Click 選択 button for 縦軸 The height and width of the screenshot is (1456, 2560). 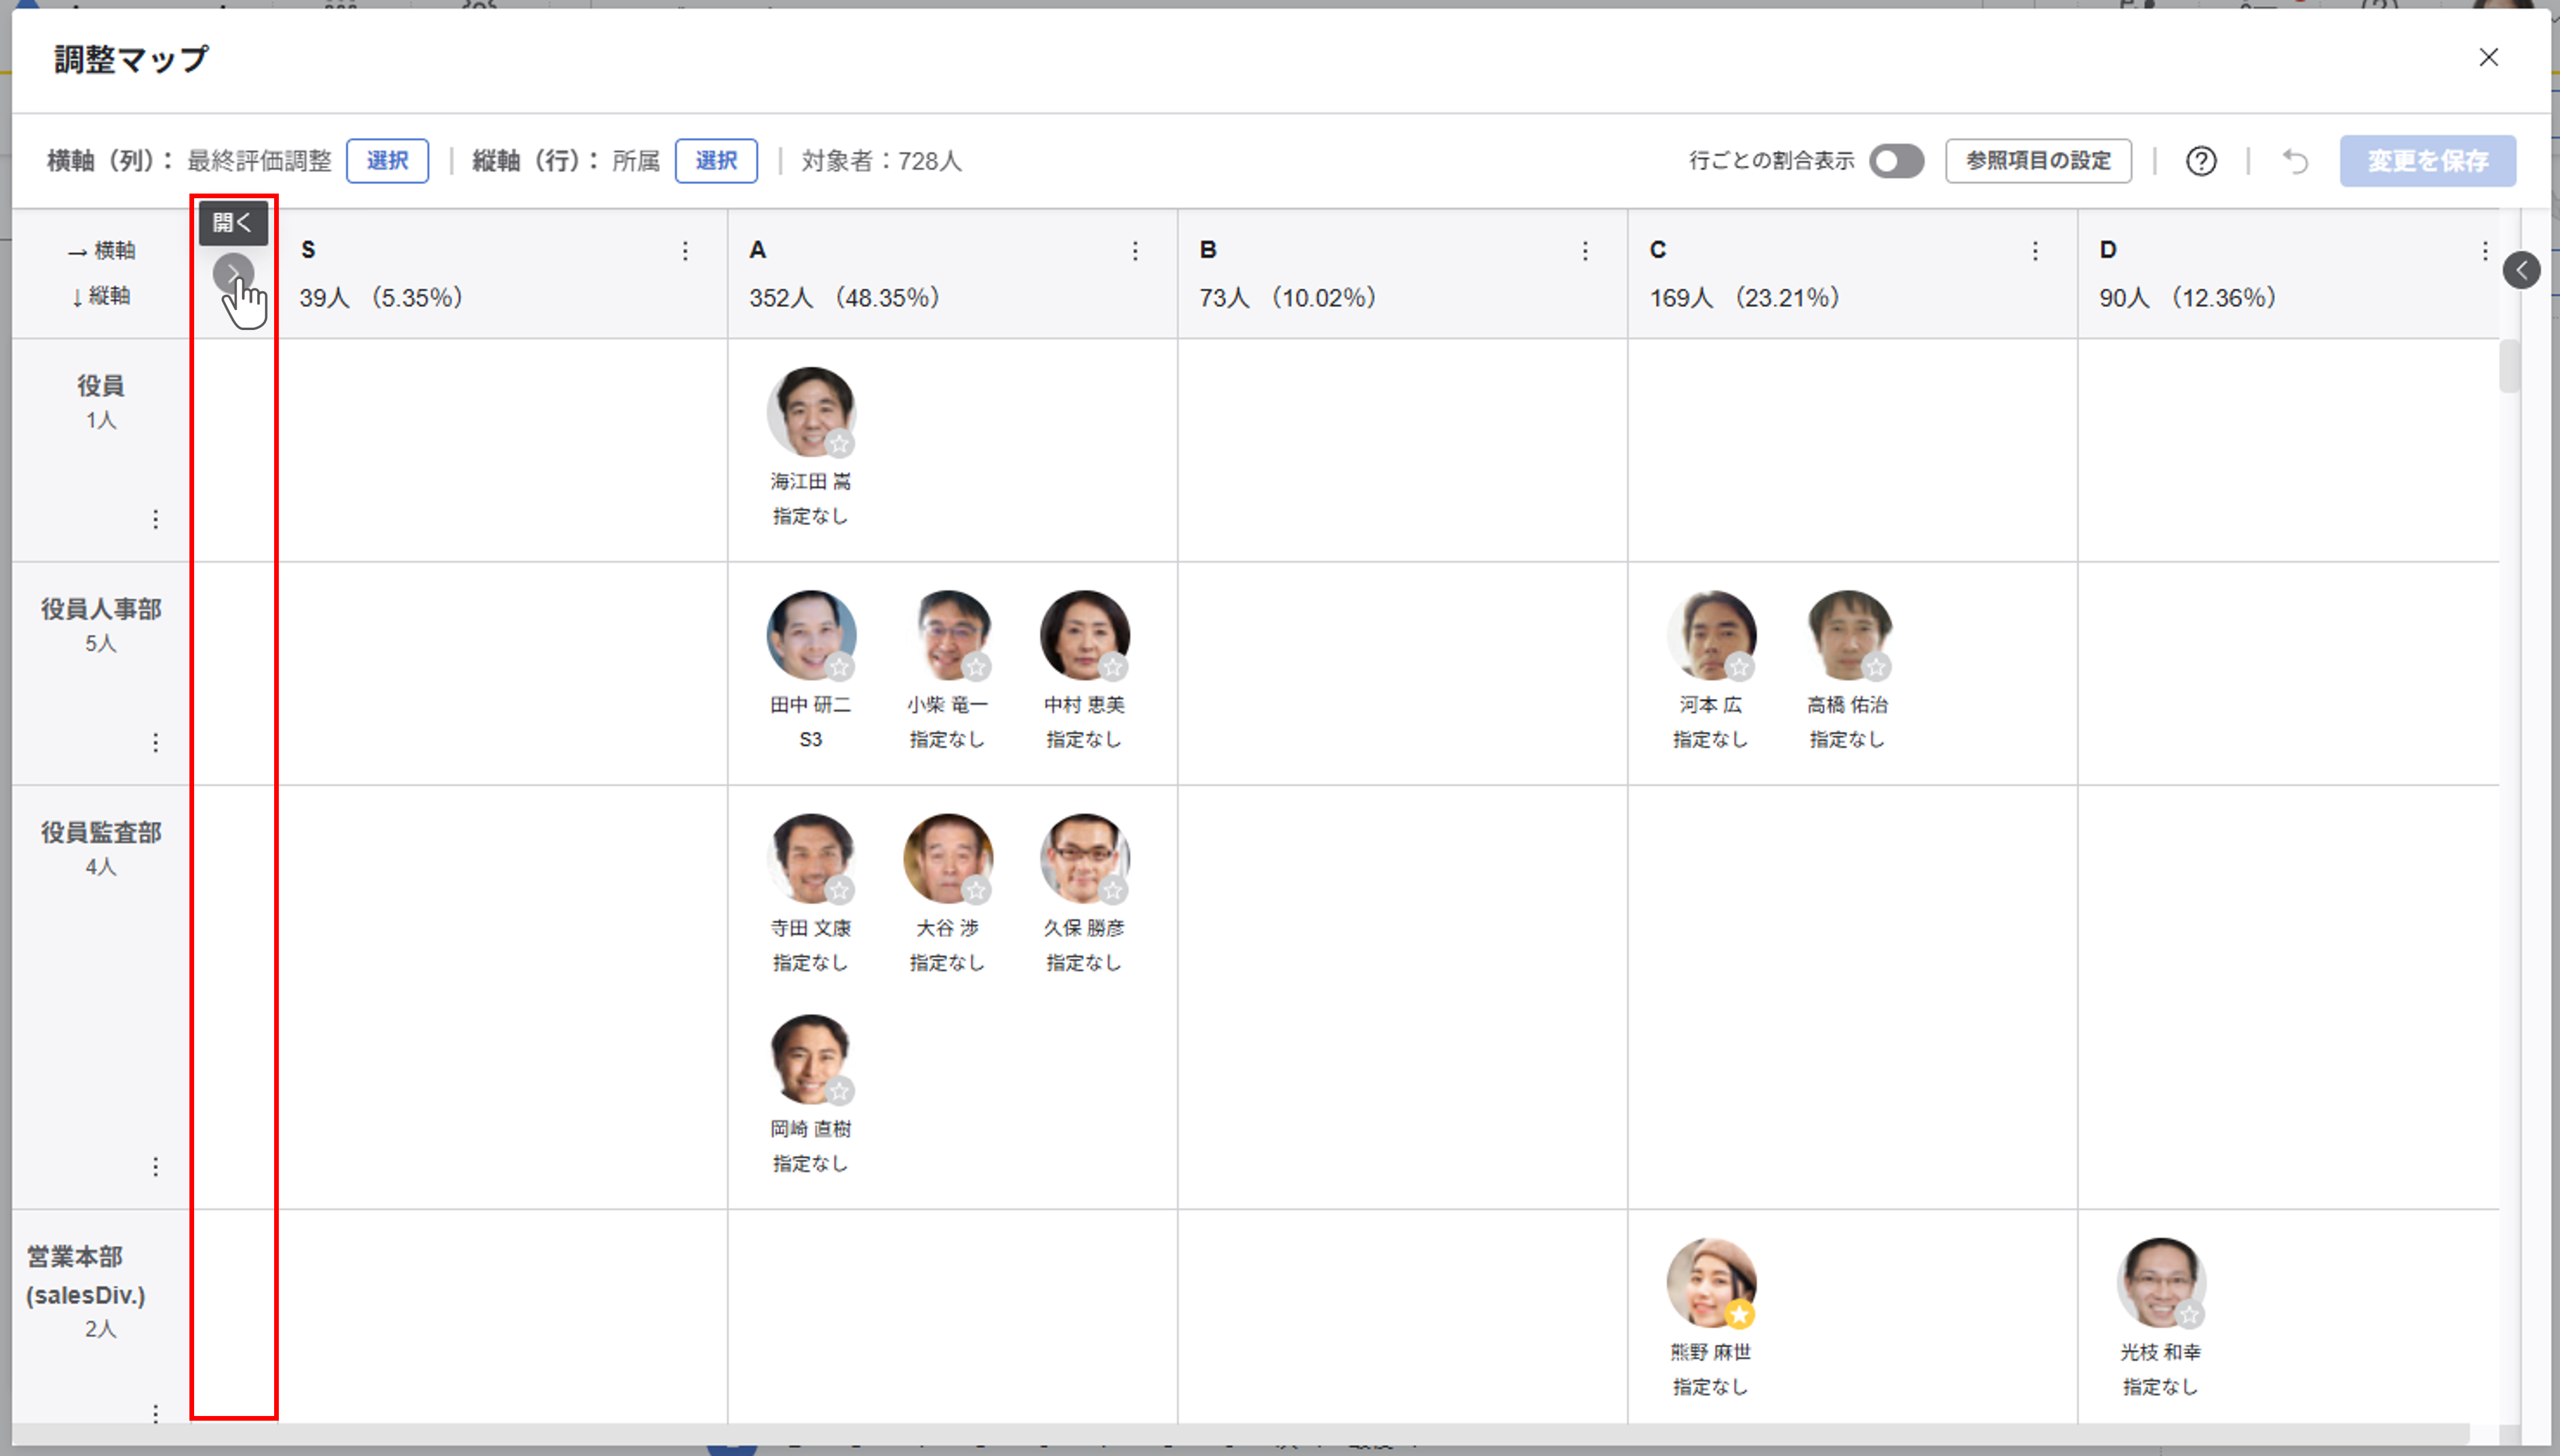pyautogui.click(x=716, y=161)
